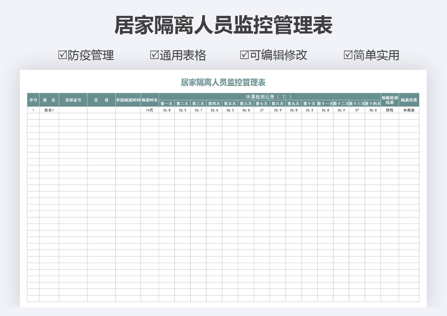This screenshot has height=316, width=447.
Task: Click the 防疫管理 checkmark icon
Action: click(x=62, y=55)
